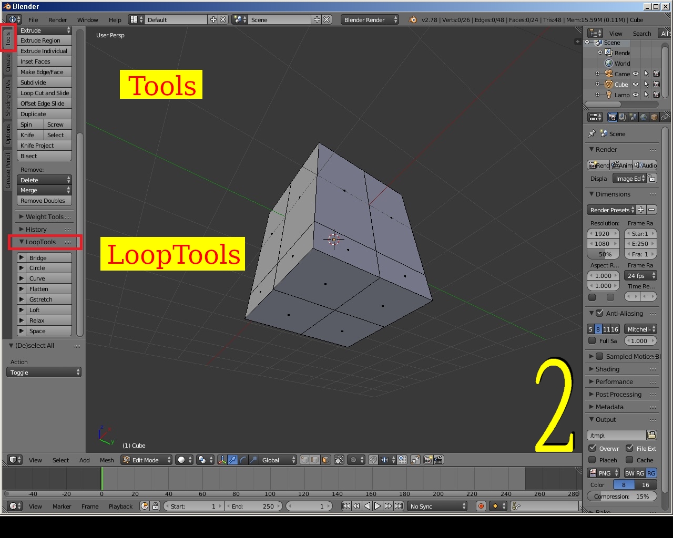Viewport: 673px width, 538px height.
Task: Open the Blender Render engine dropdown
Action: (370, 19)
